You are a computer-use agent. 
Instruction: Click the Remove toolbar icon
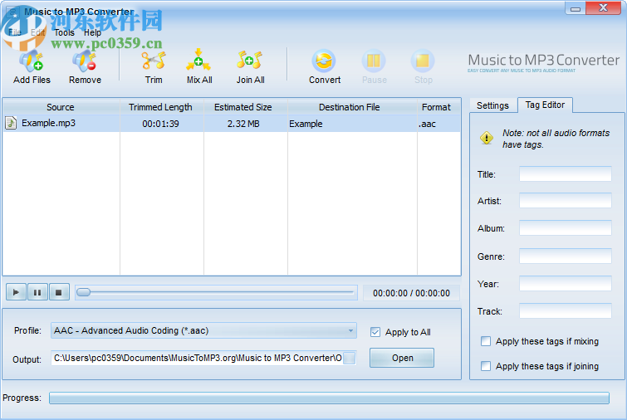(x=85, y=61)
